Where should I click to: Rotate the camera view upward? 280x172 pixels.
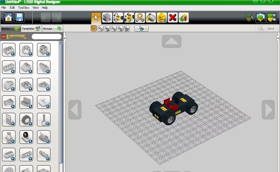[172, 41]
